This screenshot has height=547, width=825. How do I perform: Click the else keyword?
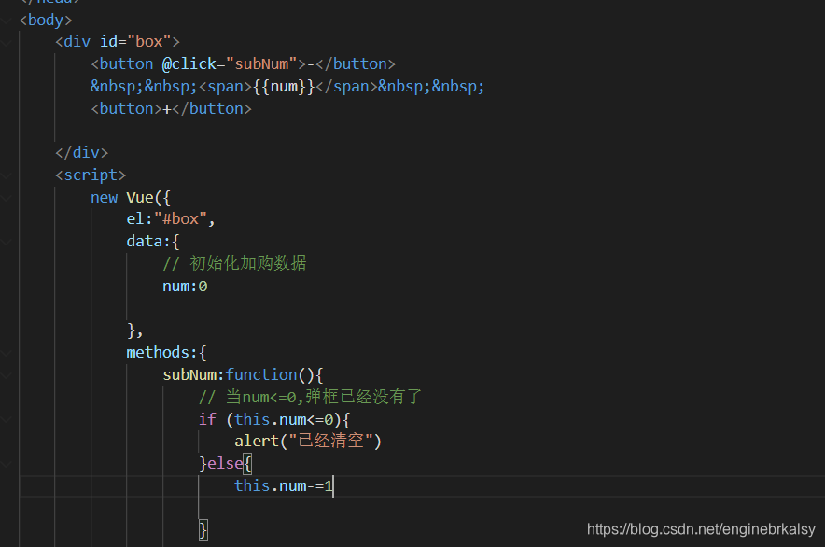coord(225,463)
